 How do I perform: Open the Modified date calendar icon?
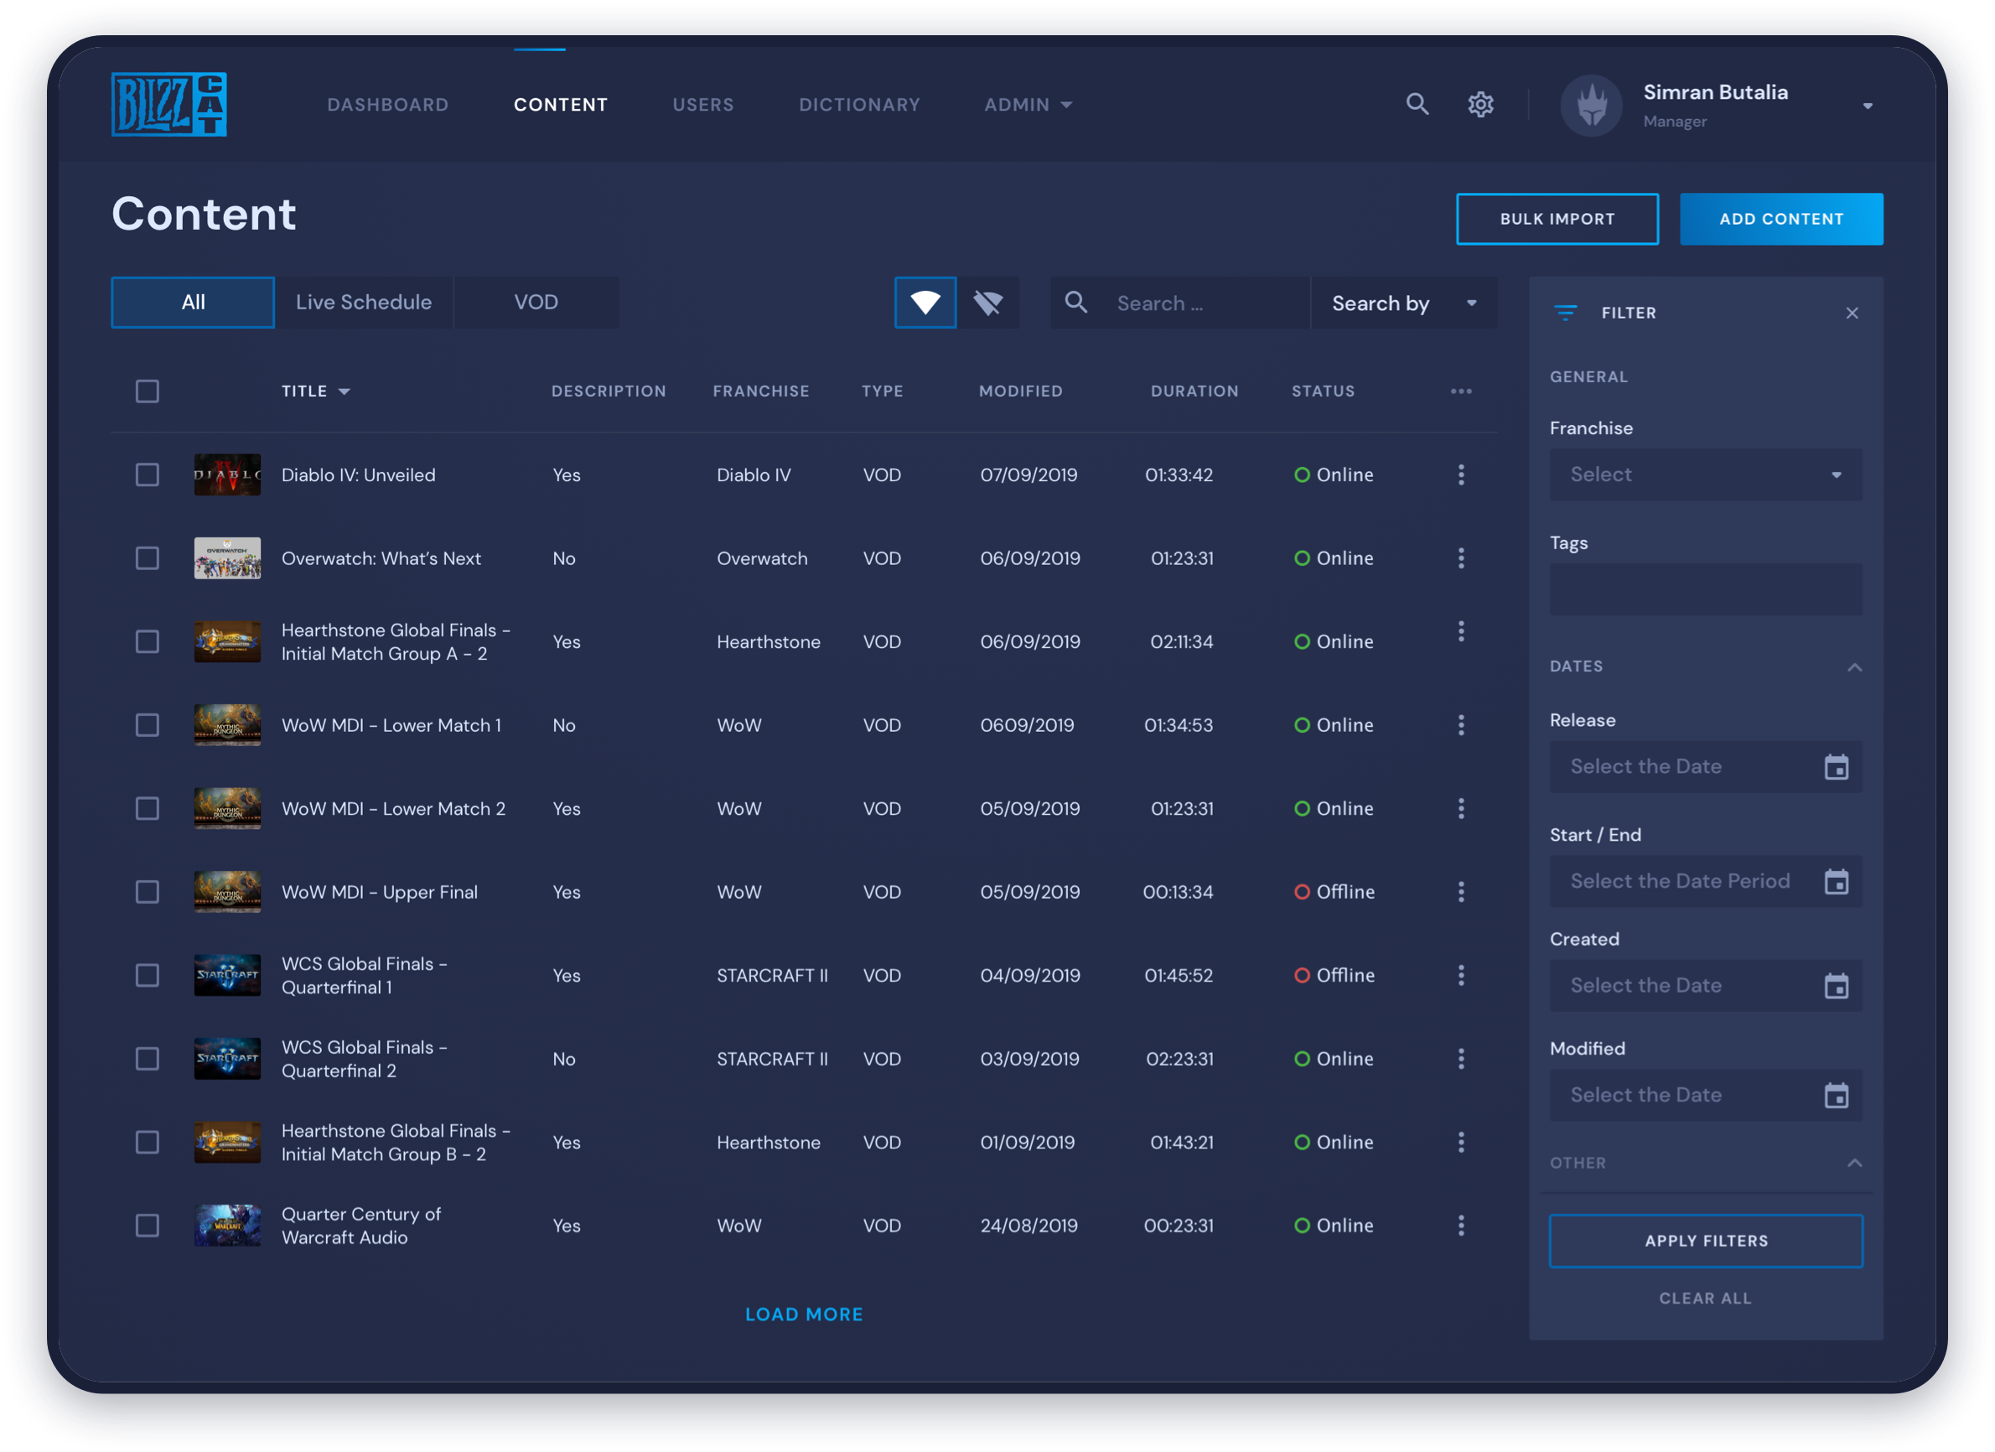tap(1836, 1096)
